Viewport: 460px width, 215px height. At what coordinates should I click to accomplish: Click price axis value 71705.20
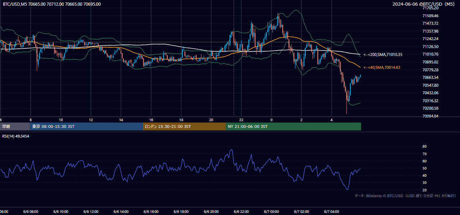[430, 8]
